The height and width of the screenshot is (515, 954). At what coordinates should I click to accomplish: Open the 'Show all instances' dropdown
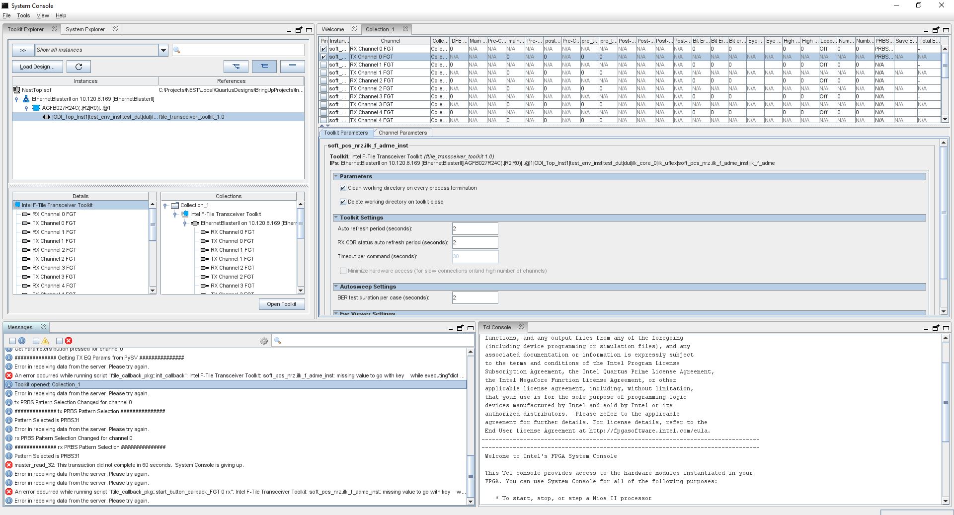pos(163,50)
